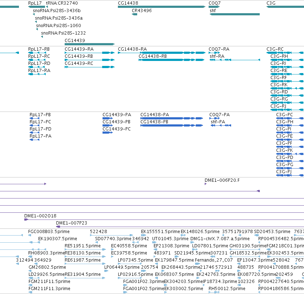Click the RpL17 gene label
Screen dimensions: 304x294
pos(35,3)
